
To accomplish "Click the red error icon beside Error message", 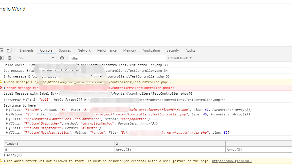I will click(x=1, y=88).
